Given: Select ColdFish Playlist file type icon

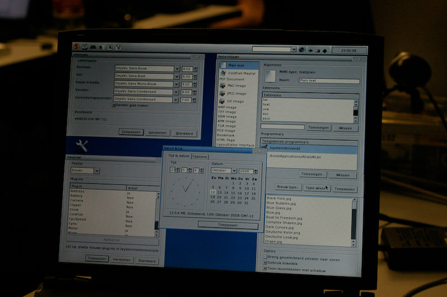Looking at the screenshot, I should (222, 73).
